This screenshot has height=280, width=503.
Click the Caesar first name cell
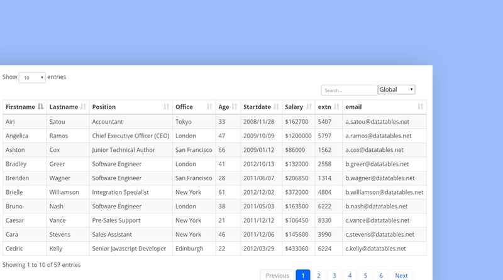25,220
